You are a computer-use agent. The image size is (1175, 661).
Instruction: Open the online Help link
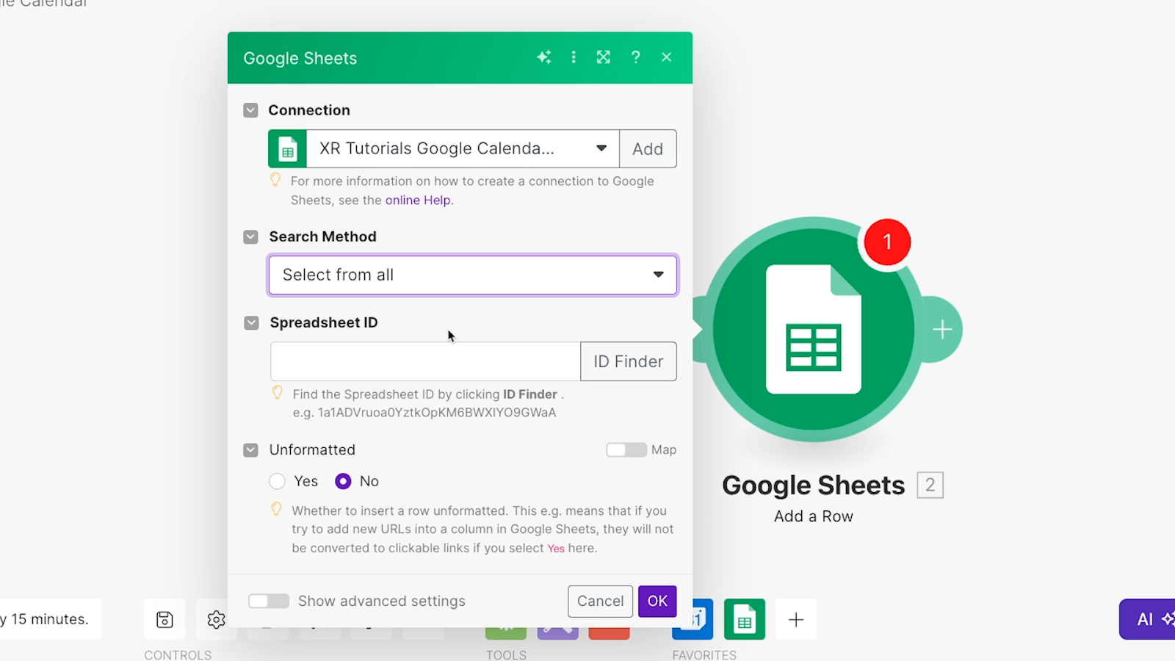click(x=417, y=200)
